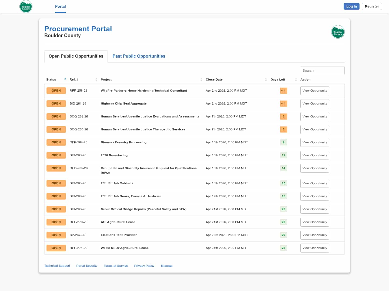Sort table by Status column arrow
The image size is (389, 291).
coord(65,79)
